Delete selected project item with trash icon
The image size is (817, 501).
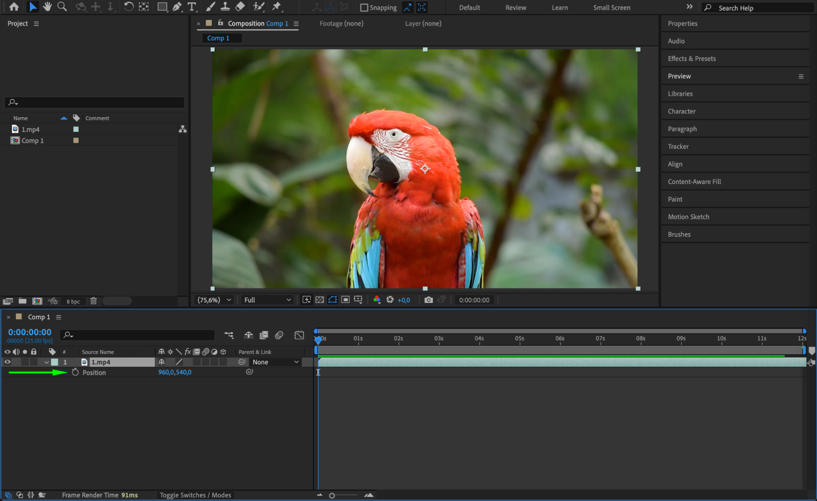[x=93, y=301]
